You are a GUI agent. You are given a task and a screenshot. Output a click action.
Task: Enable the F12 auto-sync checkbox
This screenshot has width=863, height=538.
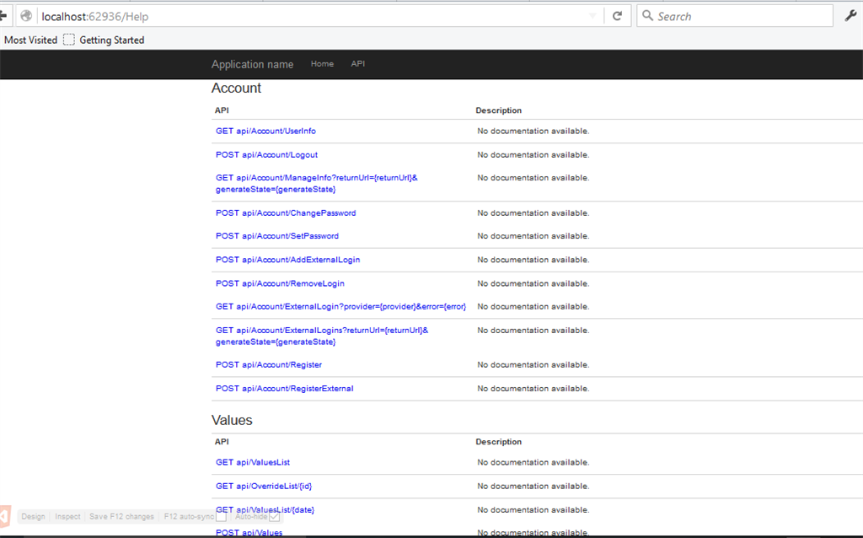pyautogui.click(x=222, y=516)
